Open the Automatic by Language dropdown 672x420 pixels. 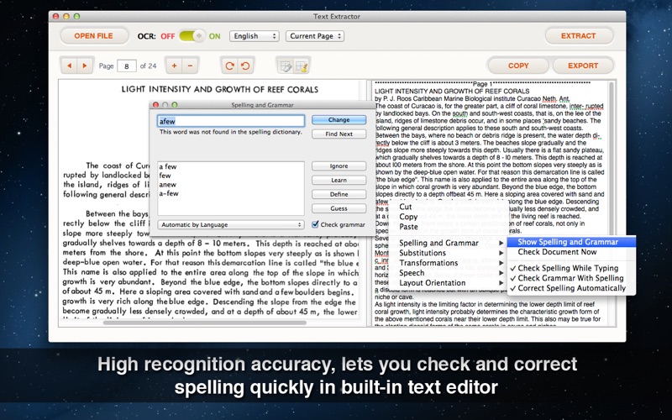pyautogui.click(x=230, y=224)
